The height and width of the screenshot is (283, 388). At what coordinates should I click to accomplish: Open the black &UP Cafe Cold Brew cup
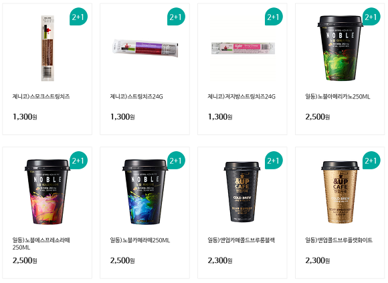pos(242,192)
